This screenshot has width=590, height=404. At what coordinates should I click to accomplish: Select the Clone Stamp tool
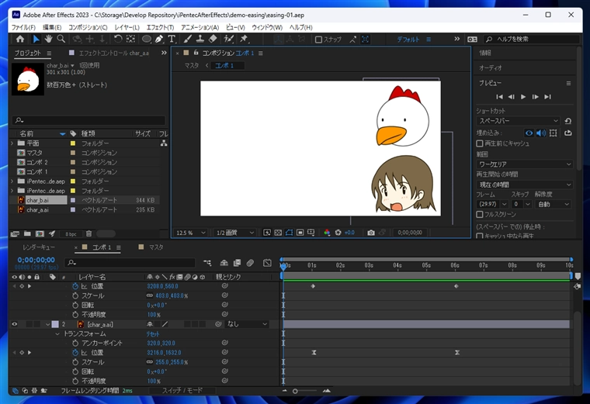click(x=200, y=39)
